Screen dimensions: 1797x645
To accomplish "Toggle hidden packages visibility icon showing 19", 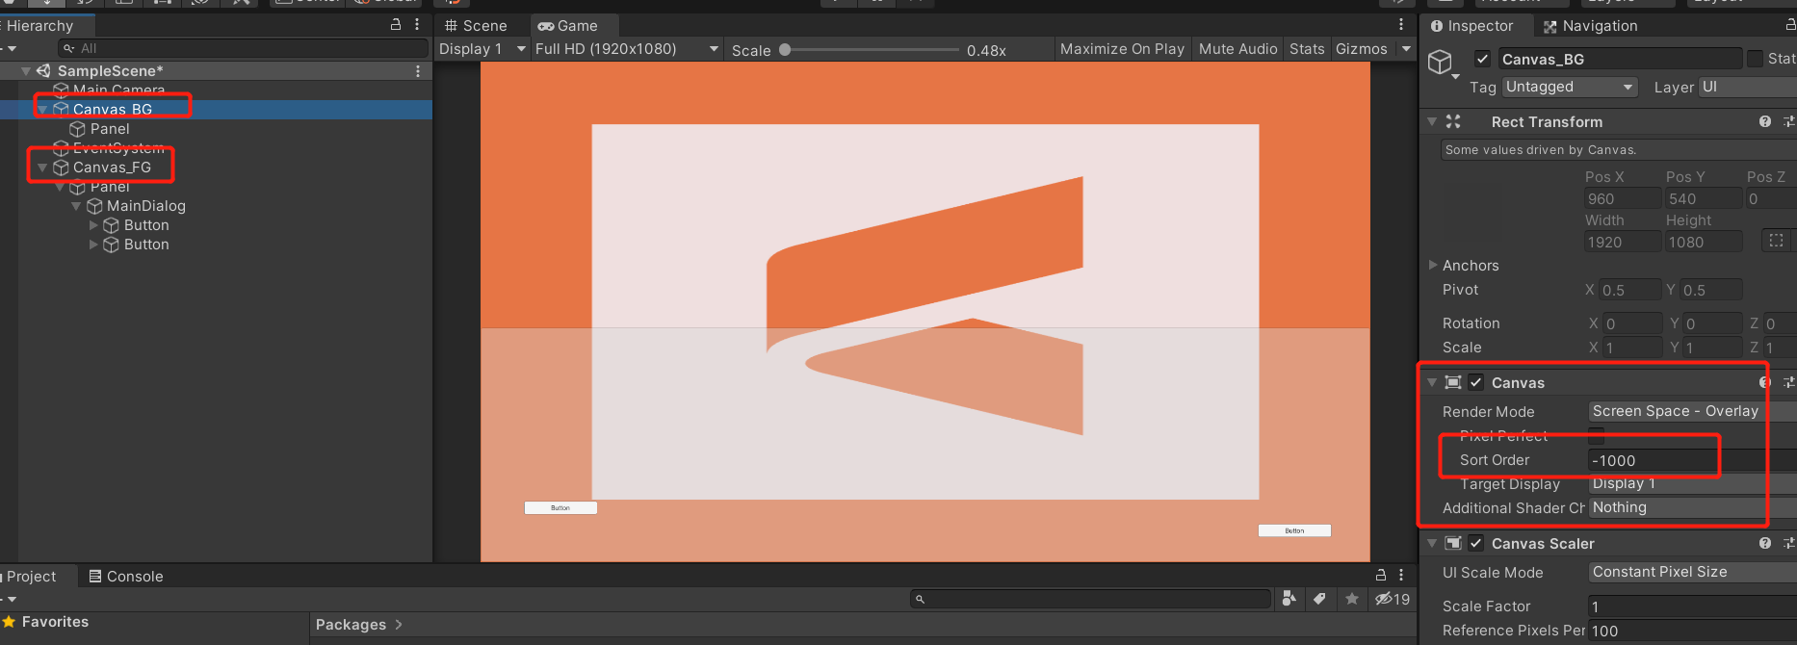I will [x=1393, y=599].
